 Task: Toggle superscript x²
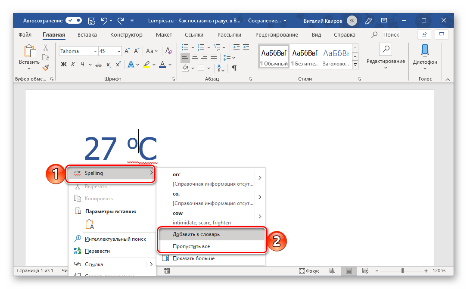point(118,64)
